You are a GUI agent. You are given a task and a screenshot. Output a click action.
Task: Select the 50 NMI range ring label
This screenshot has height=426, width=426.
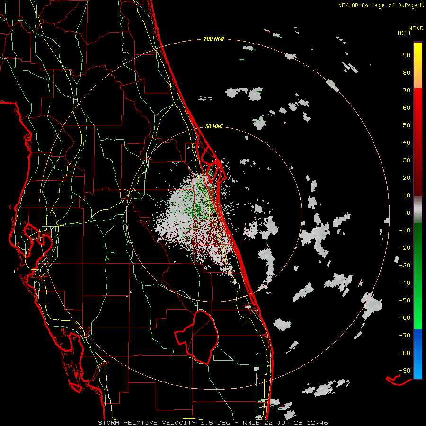(214, 126)
